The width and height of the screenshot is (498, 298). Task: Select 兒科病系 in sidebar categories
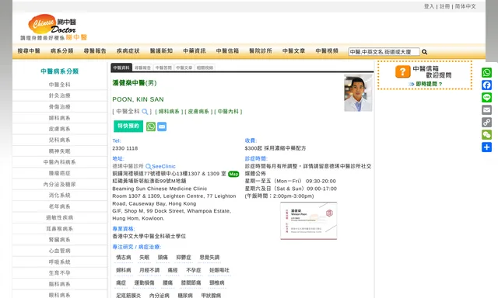point(60,140)
